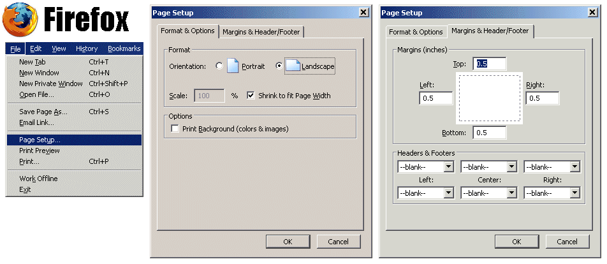Open the bottom-right footer dropdown
Viewport: 607px width, 264px height.
pyautogui.click(x=552, y=193)
